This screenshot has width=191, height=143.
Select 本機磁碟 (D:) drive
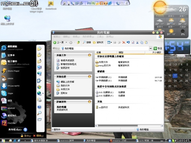point(103,80)
